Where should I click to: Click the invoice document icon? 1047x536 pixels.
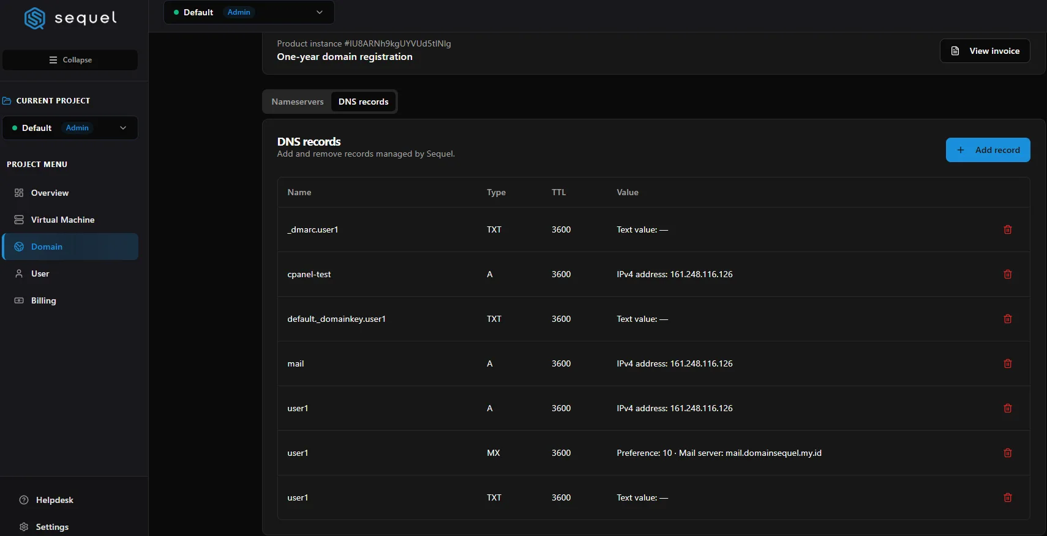955,51
